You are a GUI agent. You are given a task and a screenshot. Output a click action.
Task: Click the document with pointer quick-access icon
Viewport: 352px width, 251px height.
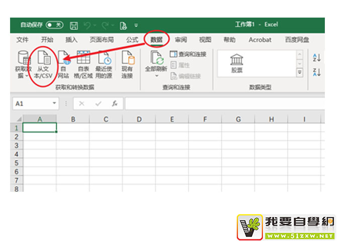click(123, 26)
